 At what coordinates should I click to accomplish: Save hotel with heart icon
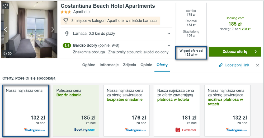click(6, 6)
